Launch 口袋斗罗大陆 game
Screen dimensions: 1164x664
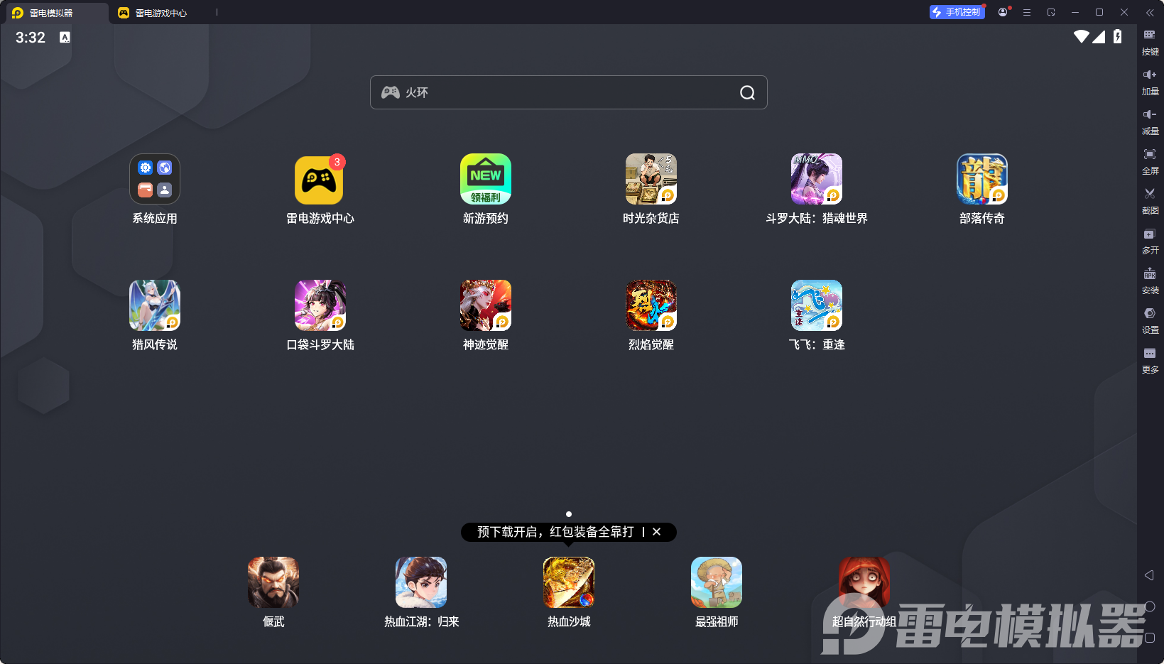(320, 305)
